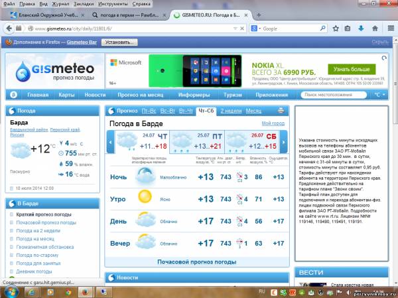Open the Firefox hamburger menu
Image resolution: width=398 pixels, height=298 pixels.
click(391, 28)
